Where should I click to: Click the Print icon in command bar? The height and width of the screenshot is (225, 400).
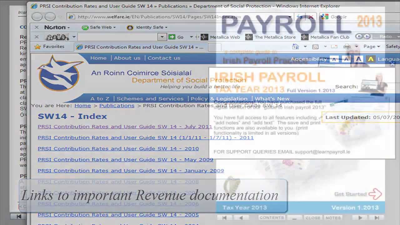click(347, 47)
